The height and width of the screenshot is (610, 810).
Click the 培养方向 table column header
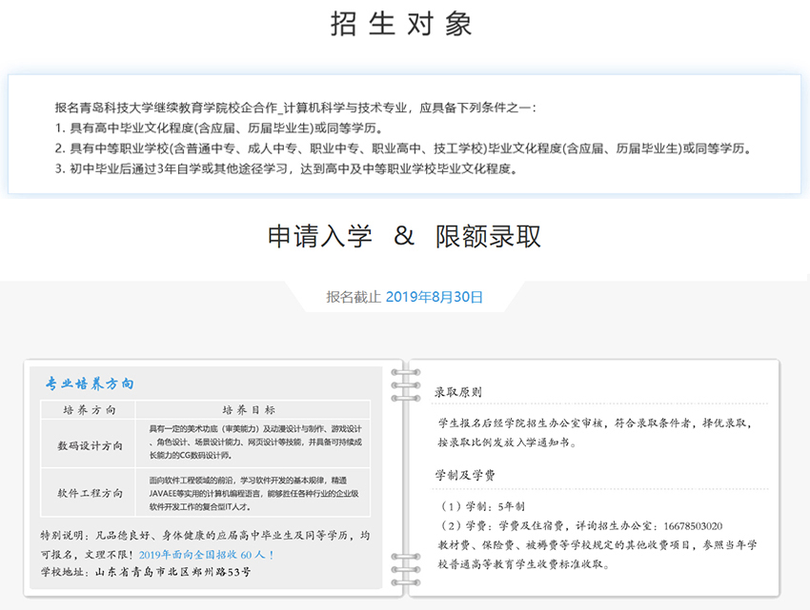89,410
